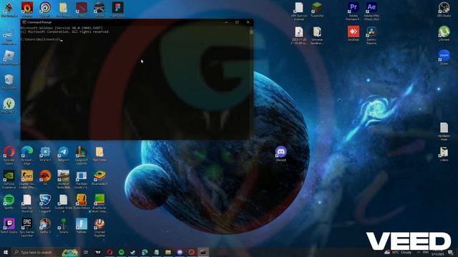The image size is (458, 257).
Task: Launch Chained Together shortcut
Action: [99, 227]
